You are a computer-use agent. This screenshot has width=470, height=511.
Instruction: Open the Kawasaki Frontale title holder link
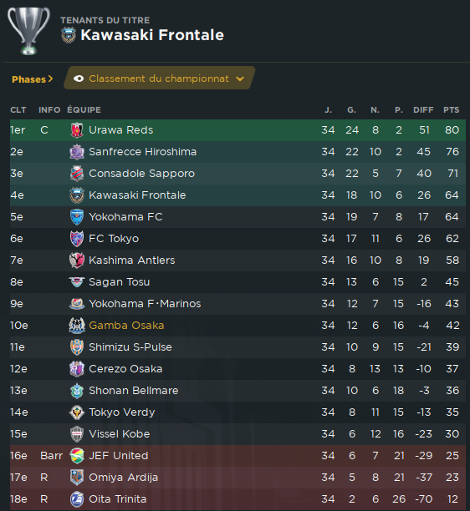tap(152, 35)
